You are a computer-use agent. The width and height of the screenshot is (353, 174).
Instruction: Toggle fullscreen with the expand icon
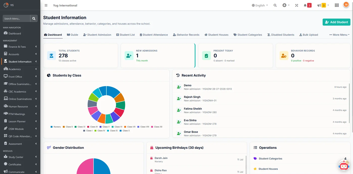297,5
